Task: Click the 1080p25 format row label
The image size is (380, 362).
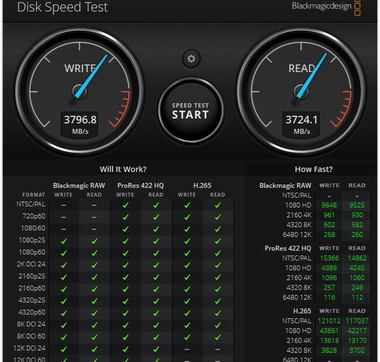Action: [32, 240]
